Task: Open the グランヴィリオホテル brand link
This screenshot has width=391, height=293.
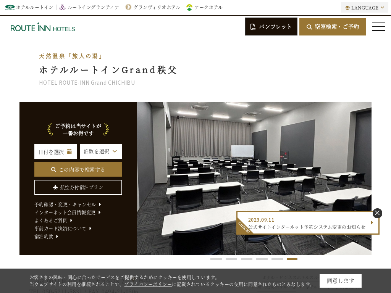Action: tap(153, 8)
